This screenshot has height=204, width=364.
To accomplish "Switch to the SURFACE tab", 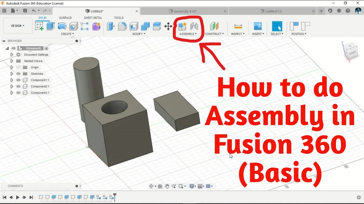I will [65, 18].
